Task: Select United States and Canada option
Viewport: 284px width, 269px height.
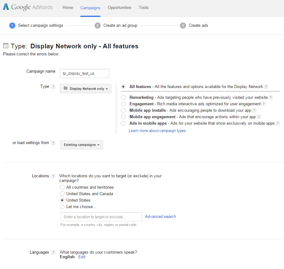Action: 62,194
